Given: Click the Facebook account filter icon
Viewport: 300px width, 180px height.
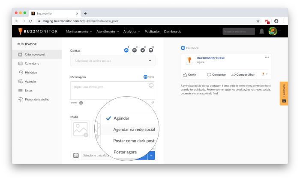Looking at the screenshot, I should pyautogui.click(x=126, y=50).
